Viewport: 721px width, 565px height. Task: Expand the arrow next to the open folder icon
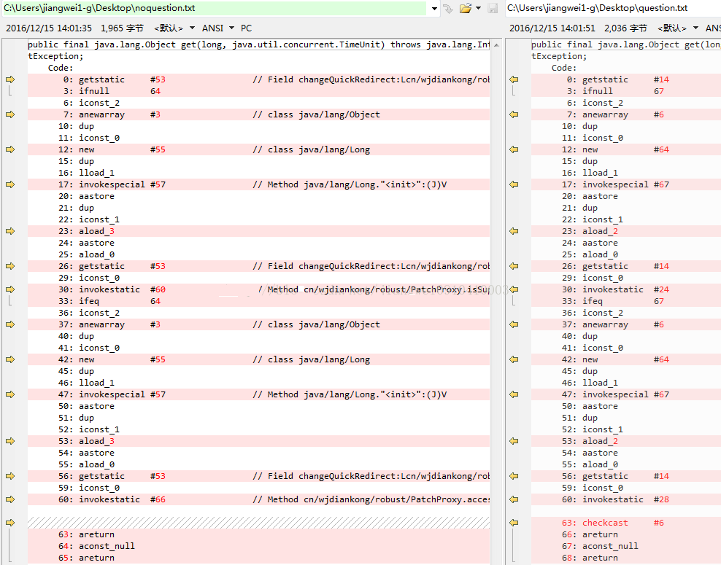(478, 9)
